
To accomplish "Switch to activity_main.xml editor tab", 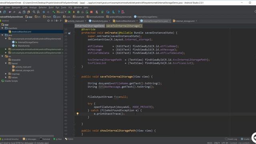I will pos(76,21).
